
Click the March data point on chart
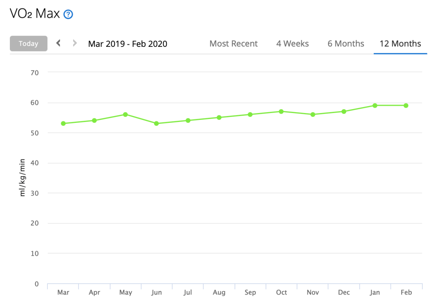[63, 123]
